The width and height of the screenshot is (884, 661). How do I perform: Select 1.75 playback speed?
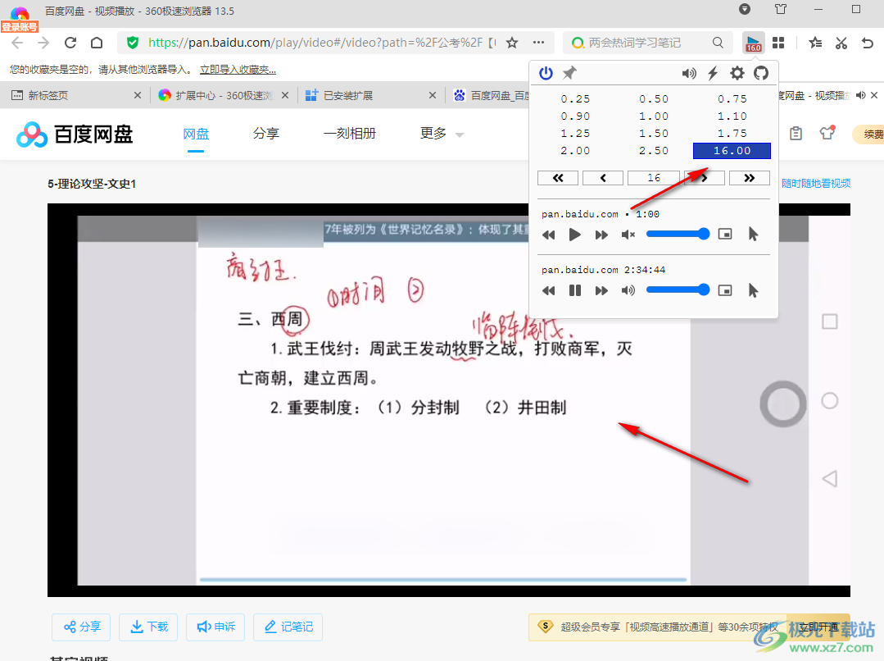tap(732, 134)
